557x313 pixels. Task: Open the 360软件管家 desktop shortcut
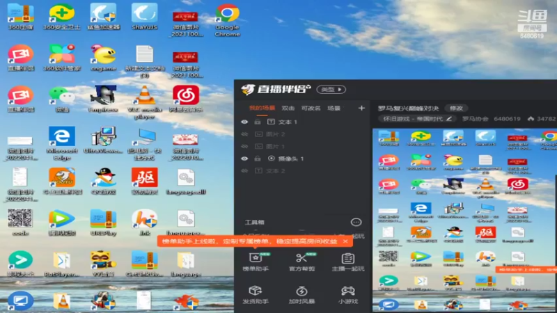62,58
